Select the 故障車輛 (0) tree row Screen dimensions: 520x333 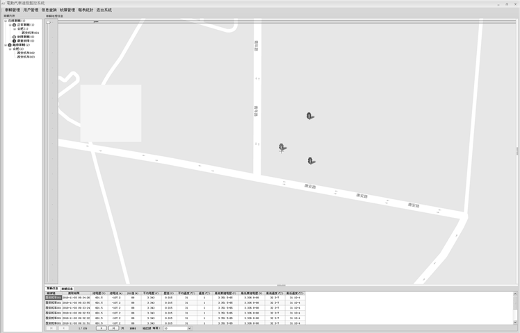click(26, 37)
